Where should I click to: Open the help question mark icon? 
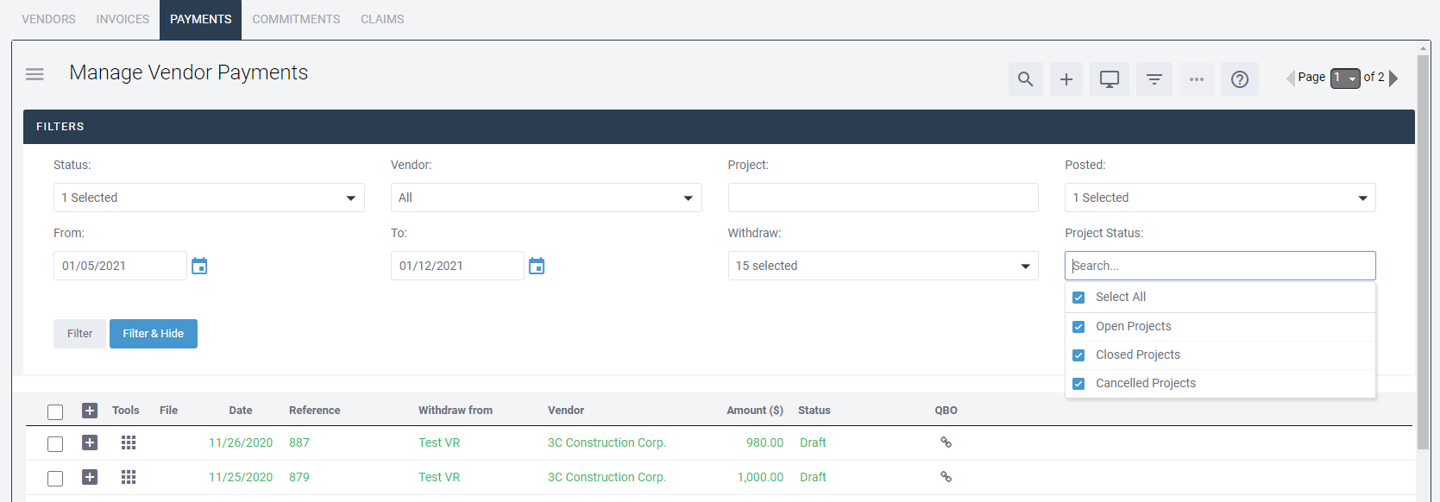[1239, 79]
